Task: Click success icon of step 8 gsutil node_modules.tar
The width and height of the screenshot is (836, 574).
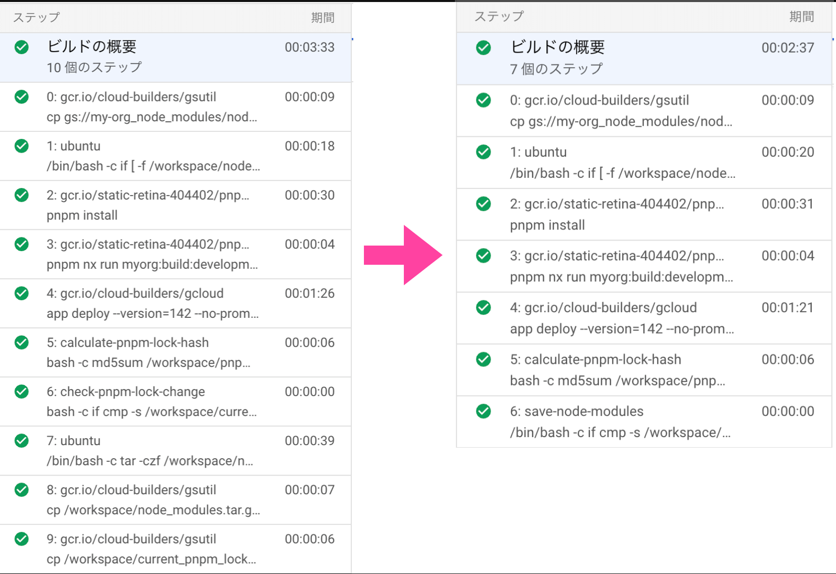Action: pos(22,490)
